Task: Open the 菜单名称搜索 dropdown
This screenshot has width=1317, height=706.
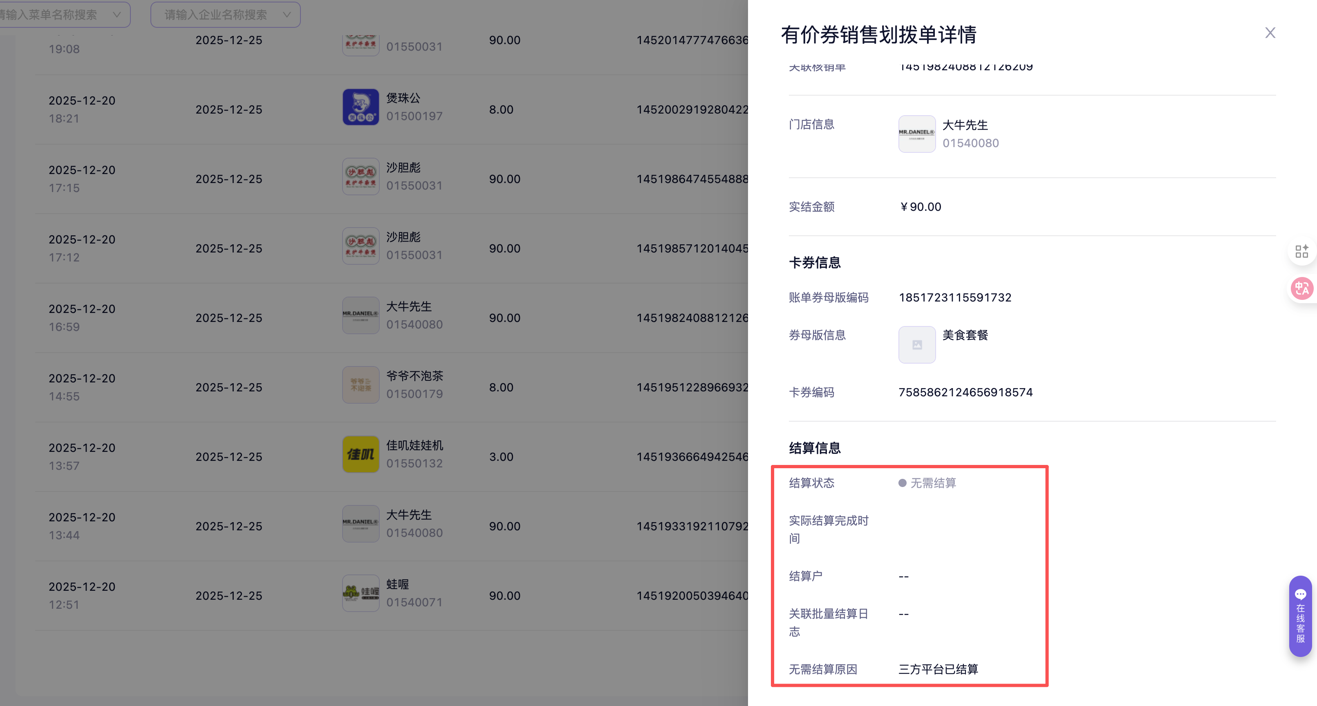Action: (x=61, y=14)
